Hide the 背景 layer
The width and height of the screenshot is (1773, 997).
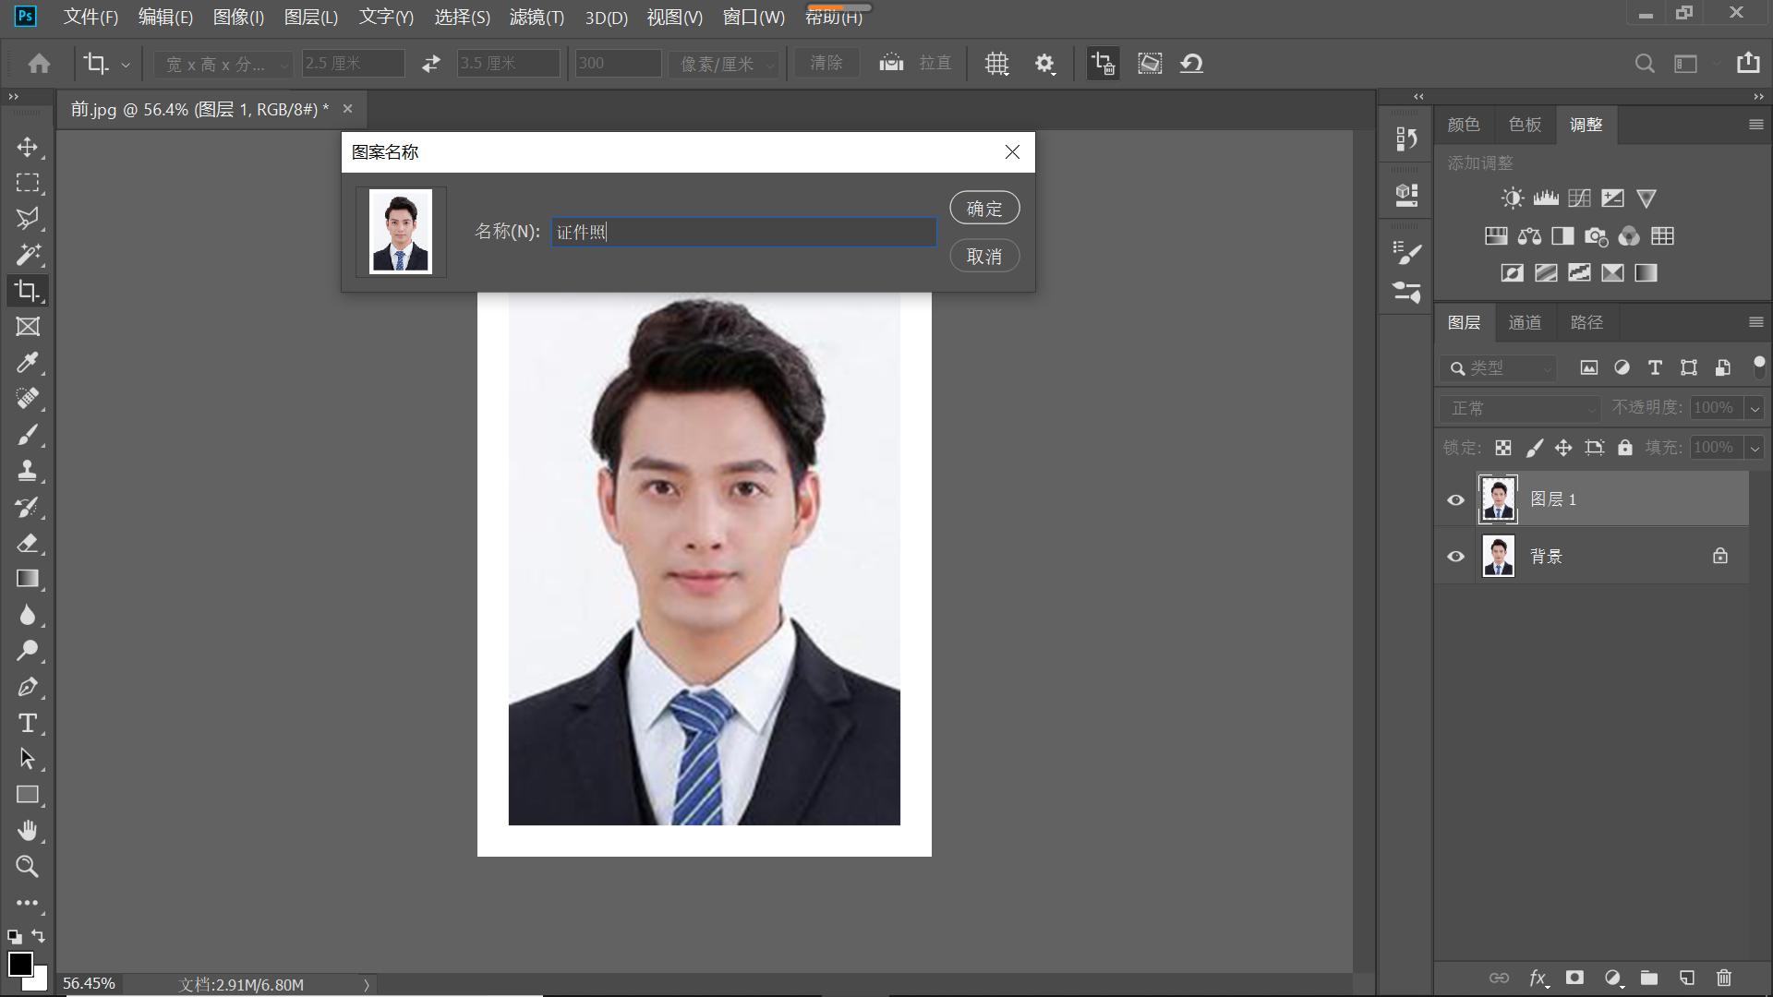point(1456,557)
